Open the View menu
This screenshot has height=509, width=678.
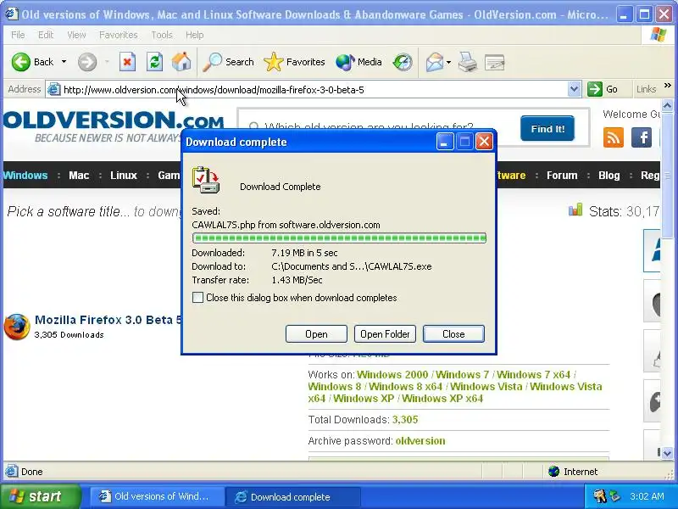[76, 35]
